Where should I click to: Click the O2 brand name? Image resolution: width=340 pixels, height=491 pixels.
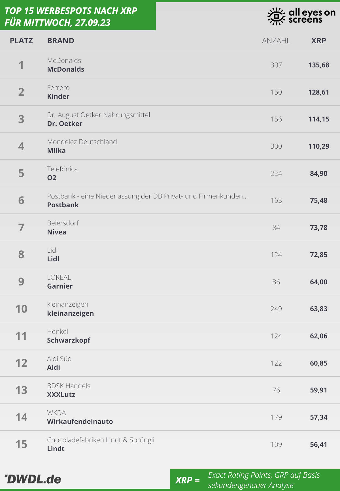[52, 178]
